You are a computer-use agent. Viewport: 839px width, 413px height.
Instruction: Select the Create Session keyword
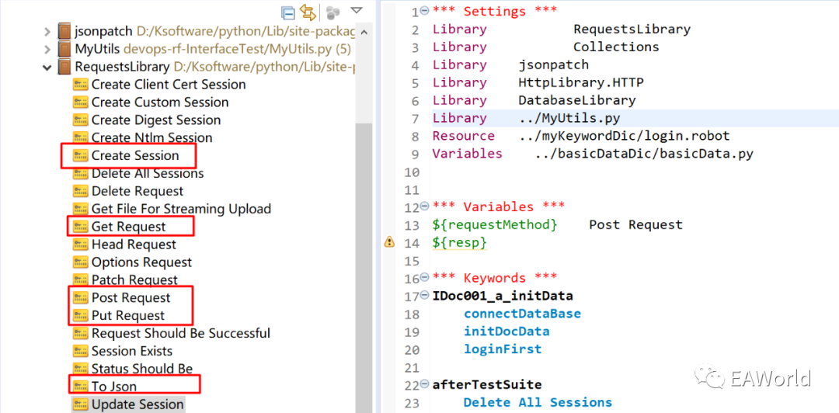135,156
